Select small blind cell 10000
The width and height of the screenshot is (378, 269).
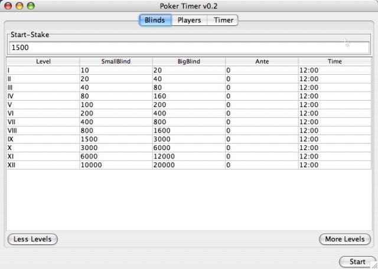tap(116, 165)
